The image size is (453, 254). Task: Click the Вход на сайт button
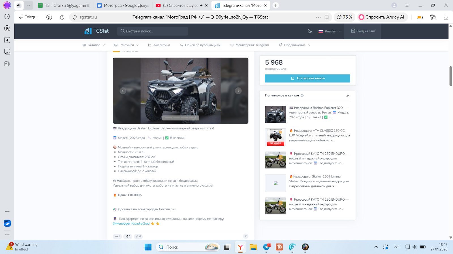click(363, 31)
